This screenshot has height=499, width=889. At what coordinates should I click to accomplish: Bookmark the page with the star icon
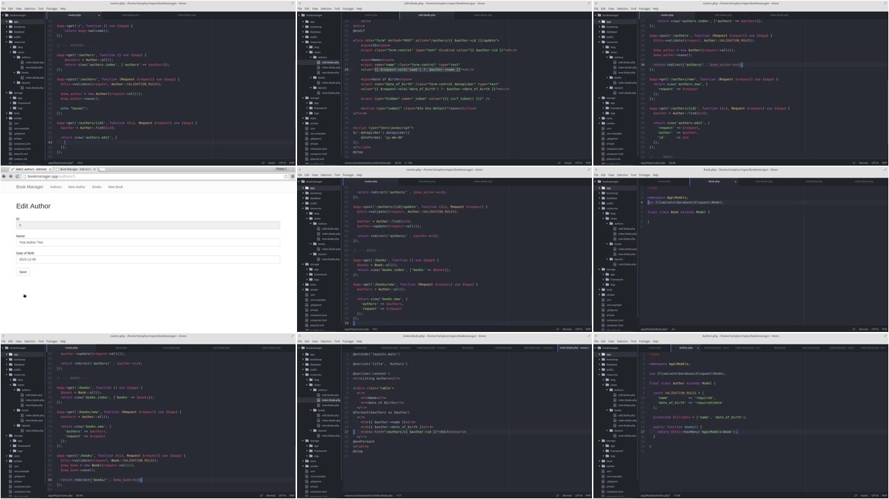(285, 176)
